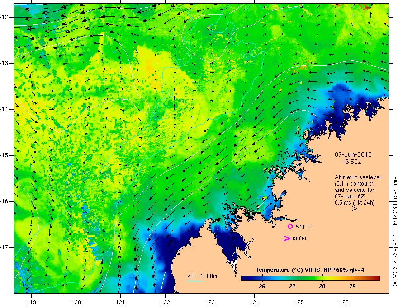Viewport: 398px width, 307px height.
Task: Click the latitude axis label -15
Action: point(5,155)
